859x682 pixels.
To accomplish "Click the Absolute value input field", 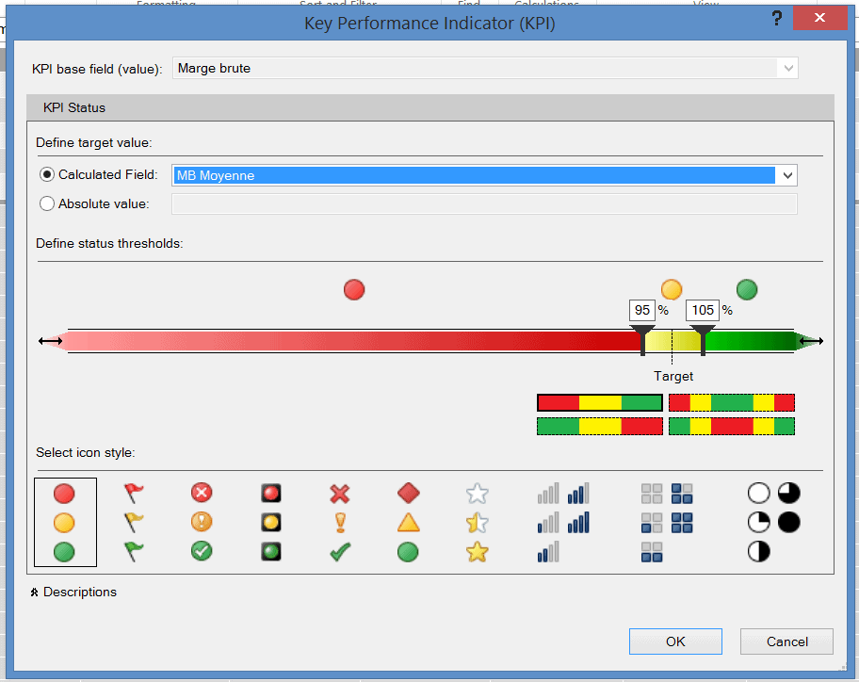I will coord(484,203).
